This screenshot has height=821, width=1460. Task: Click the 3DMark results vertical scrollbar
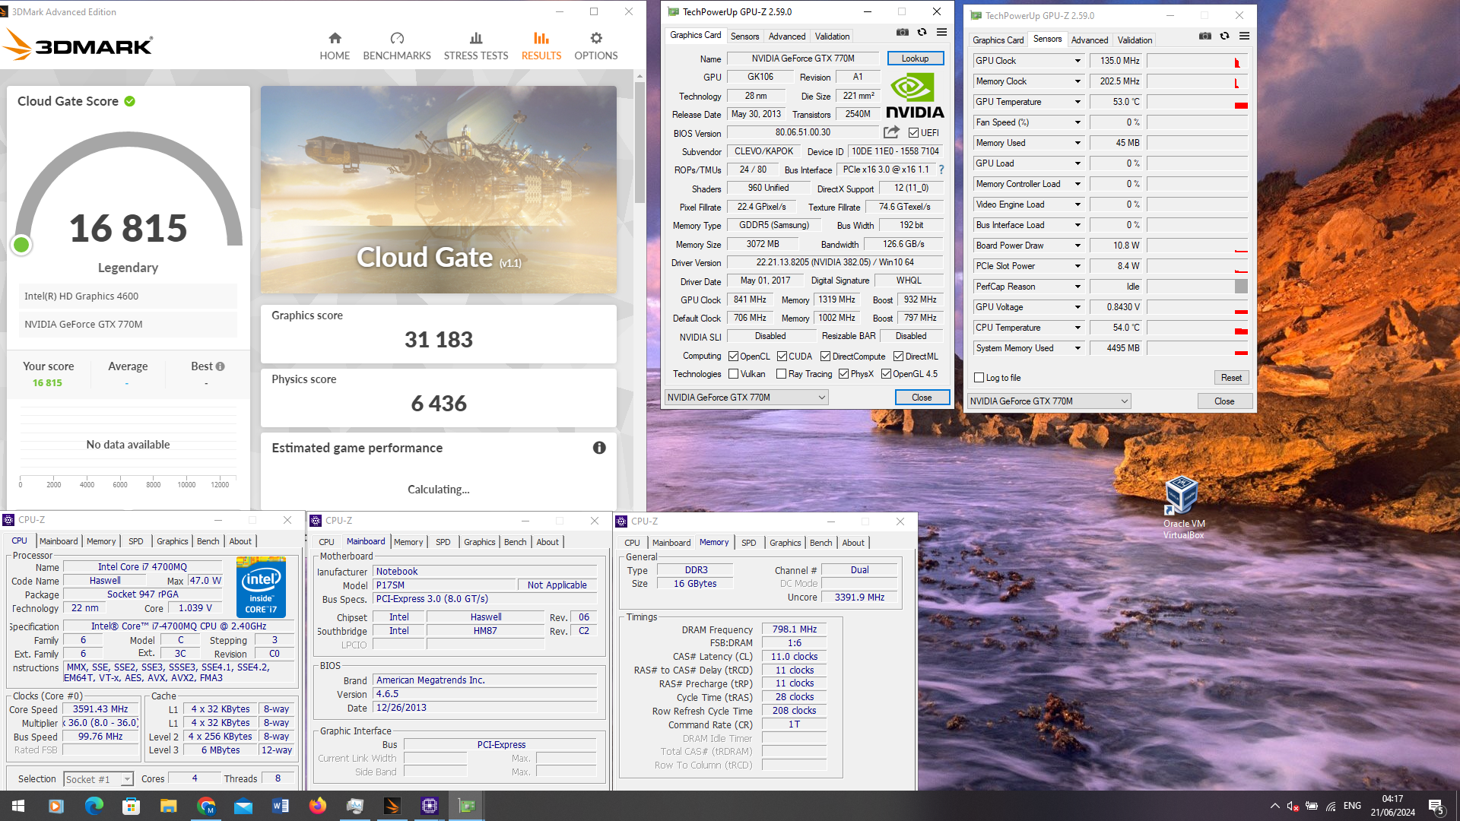(x=640, y=143)
